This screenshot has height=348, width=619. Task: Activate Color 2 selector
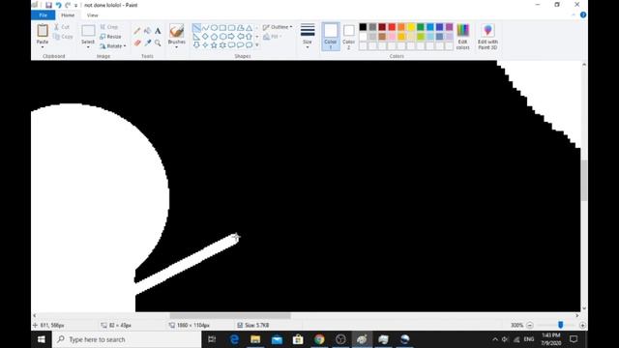(348, 37)
